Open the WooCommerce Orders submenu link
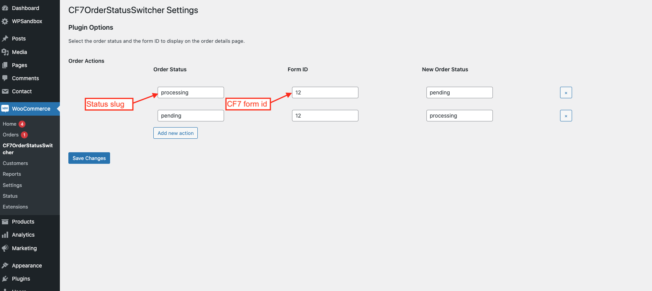 tap(10, 135)
